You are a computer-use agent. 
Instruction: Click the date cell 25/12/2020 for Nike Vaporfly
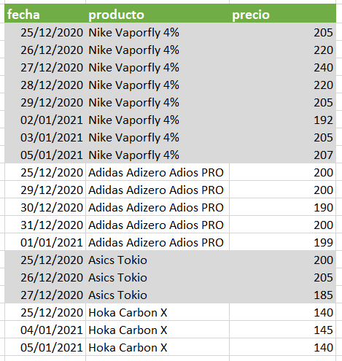tap(45, 33)
